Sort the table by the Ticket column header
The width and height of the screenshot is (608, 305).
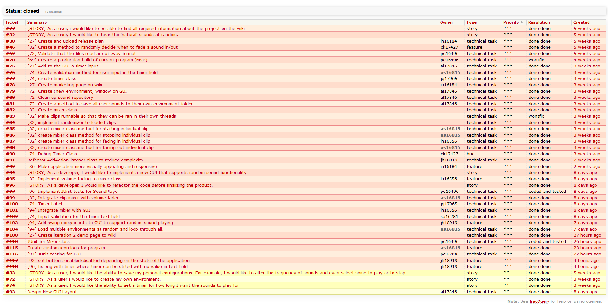coord(12,22)
